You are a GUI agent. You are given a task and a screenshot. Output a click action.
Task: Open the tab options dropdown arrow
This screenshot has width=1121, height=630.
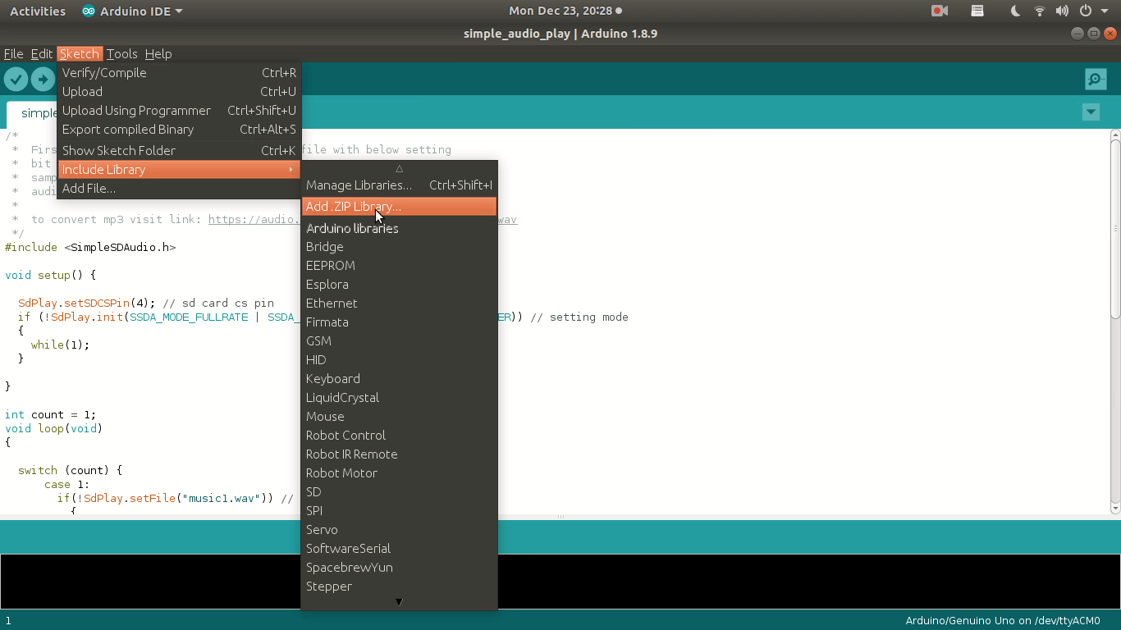(1091, 112)
